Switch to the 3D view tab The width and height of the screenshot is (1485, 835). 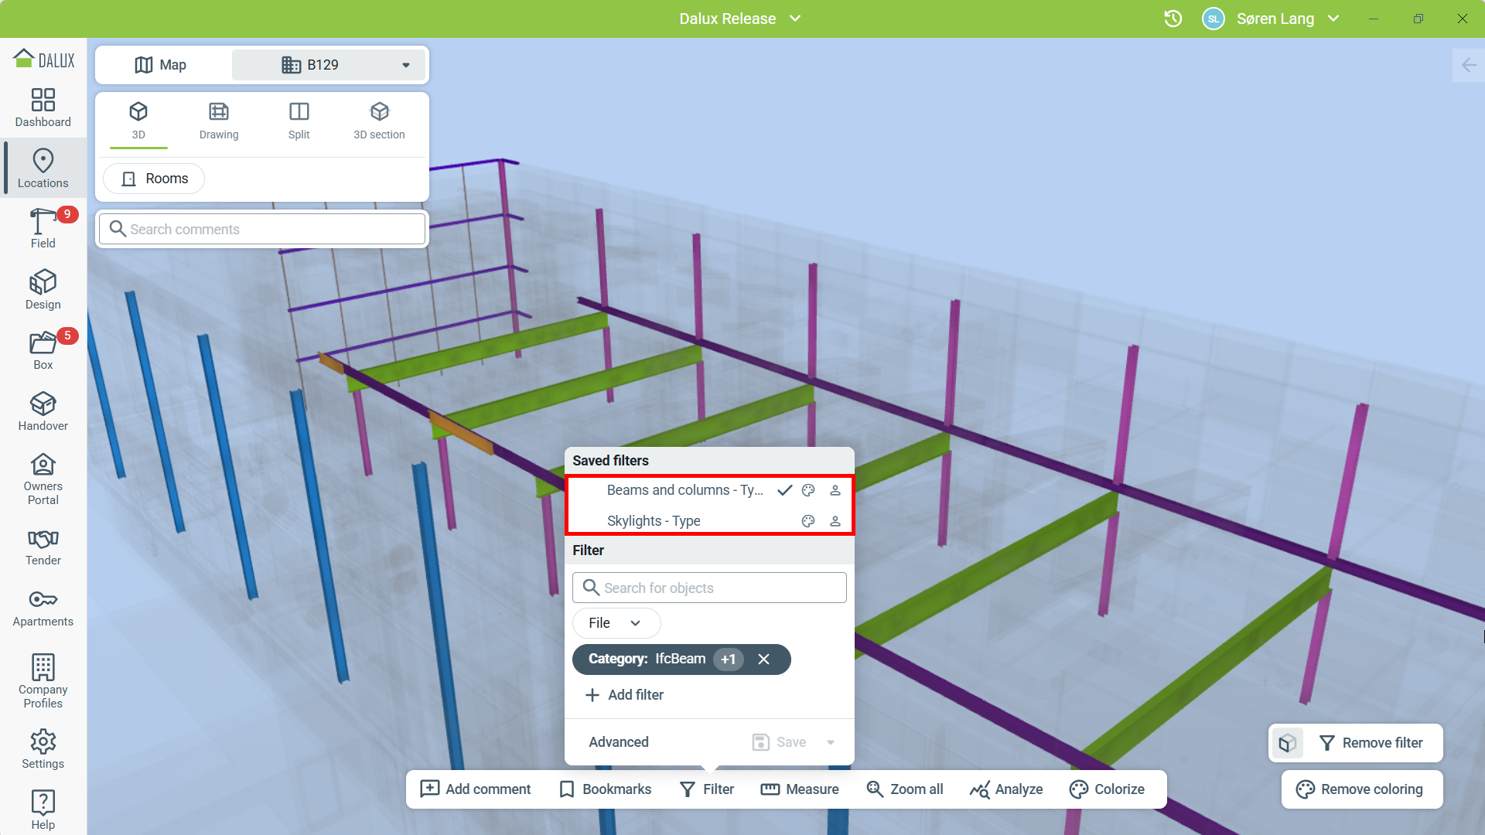(138, 121)
